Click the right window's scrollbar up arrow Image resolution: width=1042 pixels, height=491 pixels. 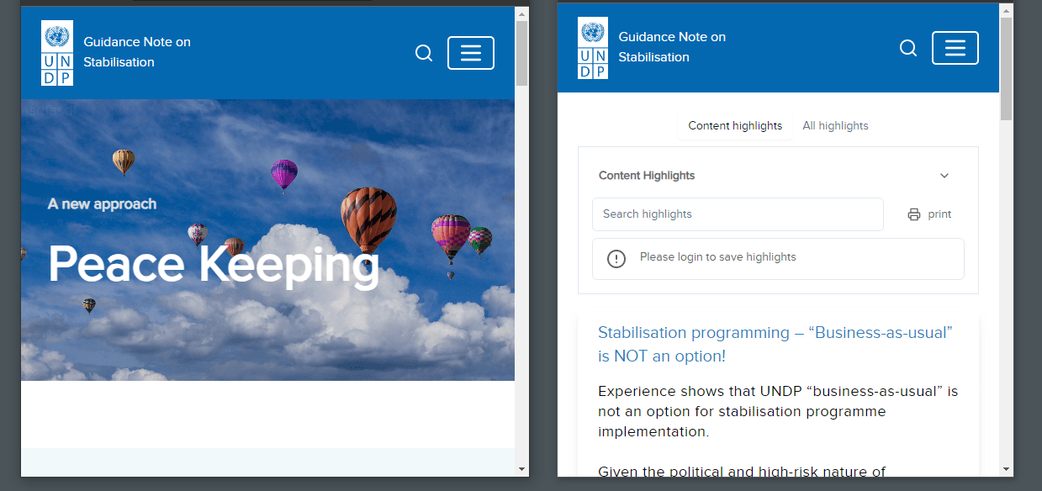pyautogui.click(x=1006, y=10)
